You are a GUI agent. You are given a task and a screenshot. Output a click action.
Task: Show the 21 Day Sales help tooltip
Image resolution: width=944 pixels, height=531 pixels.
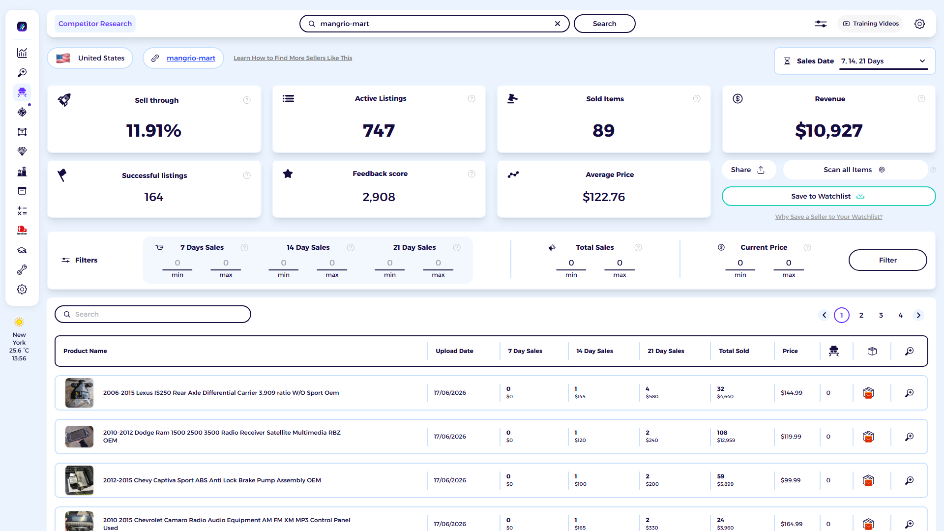[457, 248]
